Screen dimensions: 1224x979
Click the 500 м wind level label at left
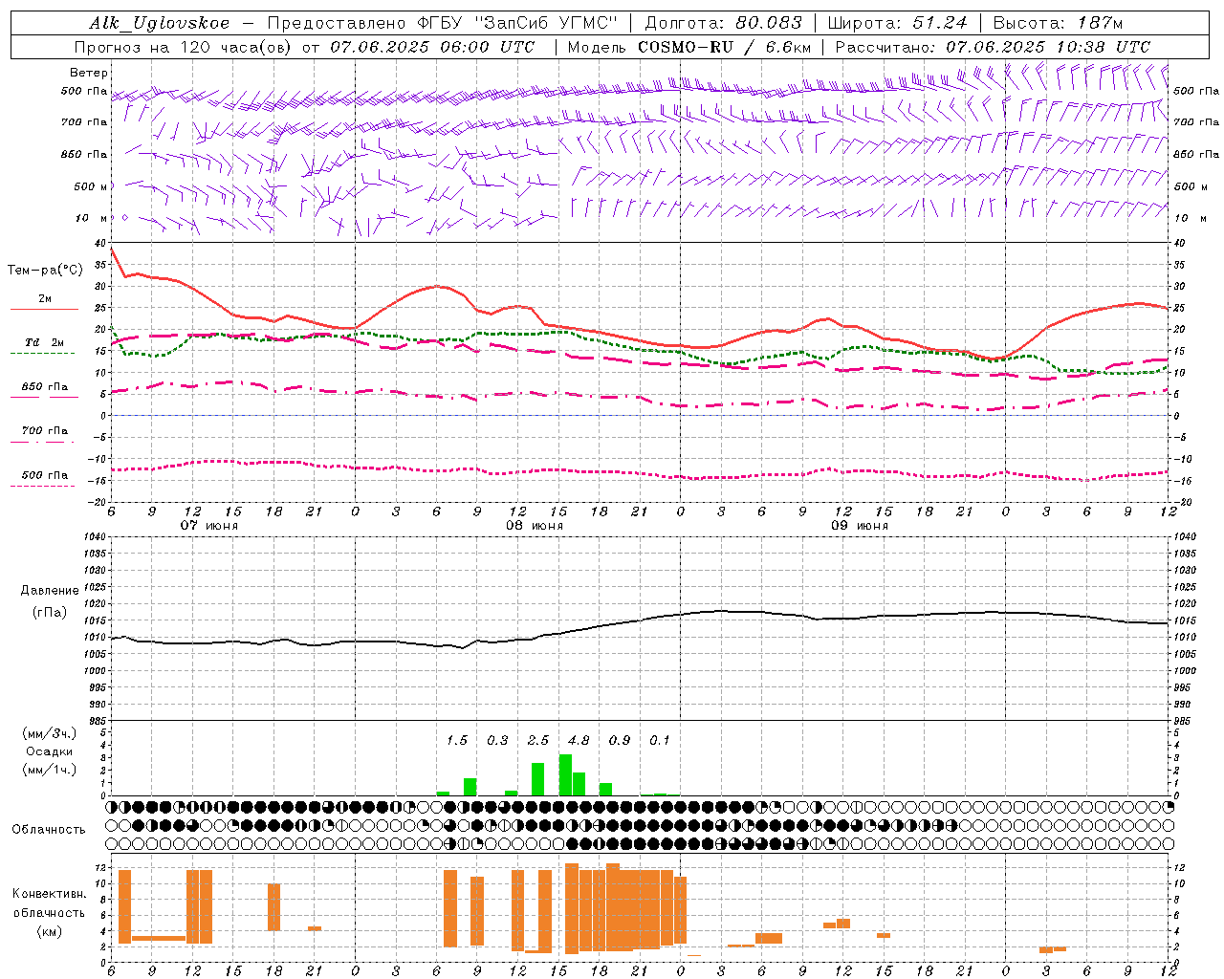(91, 186)
